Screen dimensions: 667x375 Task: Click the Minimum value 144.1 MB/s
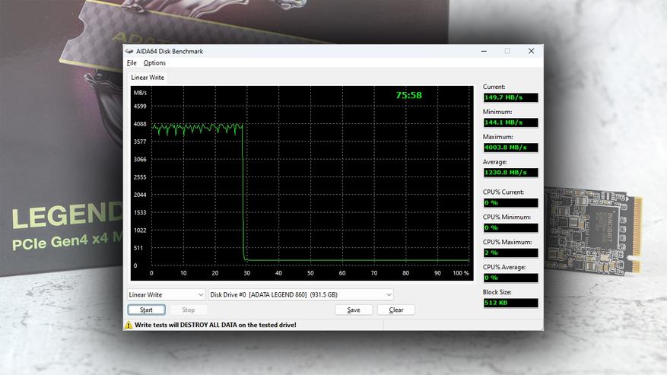(x=510, y=122)
